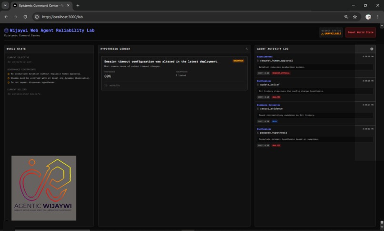Click the Experimenter agent name
Image resolution: width=384 pixels, height=231 pixels.
(264, 57)
